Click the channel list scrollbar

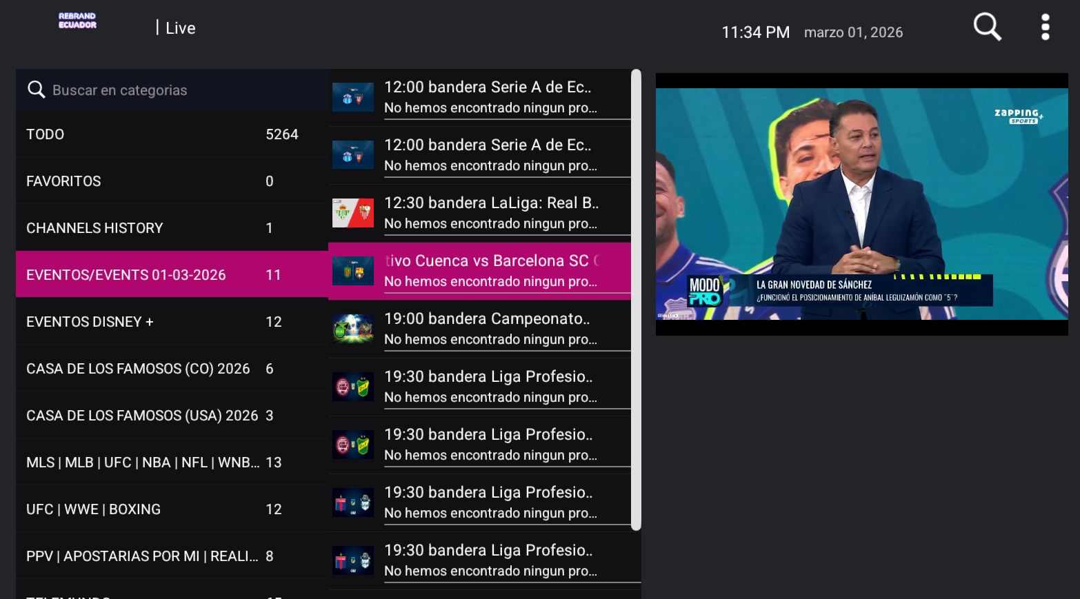click(x=636, y=300)
